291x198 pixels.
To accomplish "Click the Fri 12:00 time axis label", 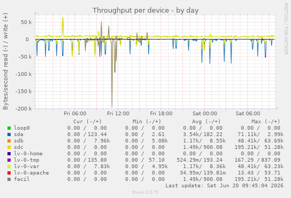I will 118,114.
